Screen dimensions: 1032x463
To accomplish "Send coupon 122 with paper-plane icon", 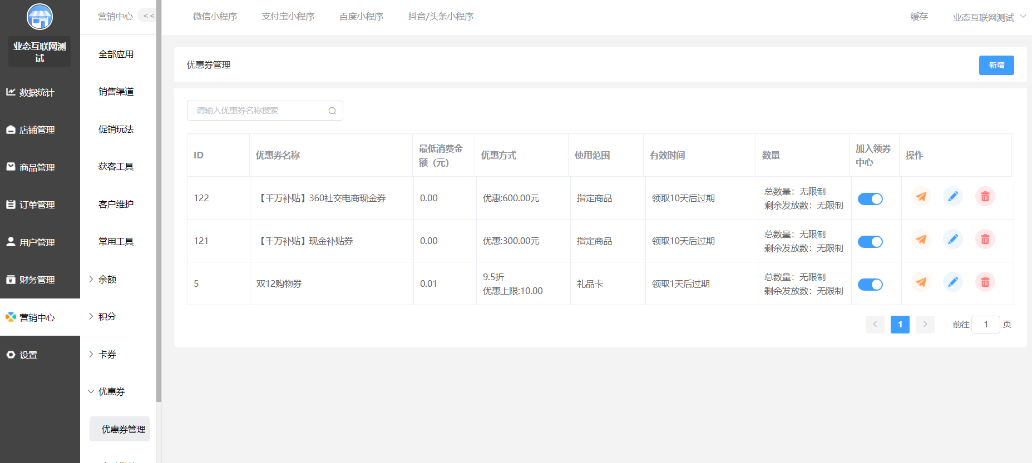I will [x=921, y=196].
